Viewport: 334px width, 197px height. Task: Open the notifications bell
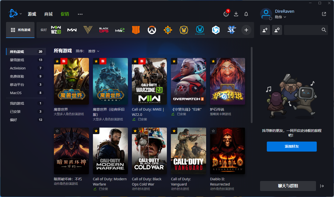pos(246,14)
